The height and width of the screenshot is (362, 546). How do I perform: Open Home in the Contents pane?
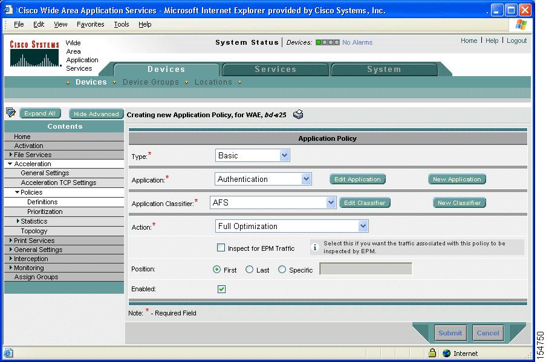64,137
